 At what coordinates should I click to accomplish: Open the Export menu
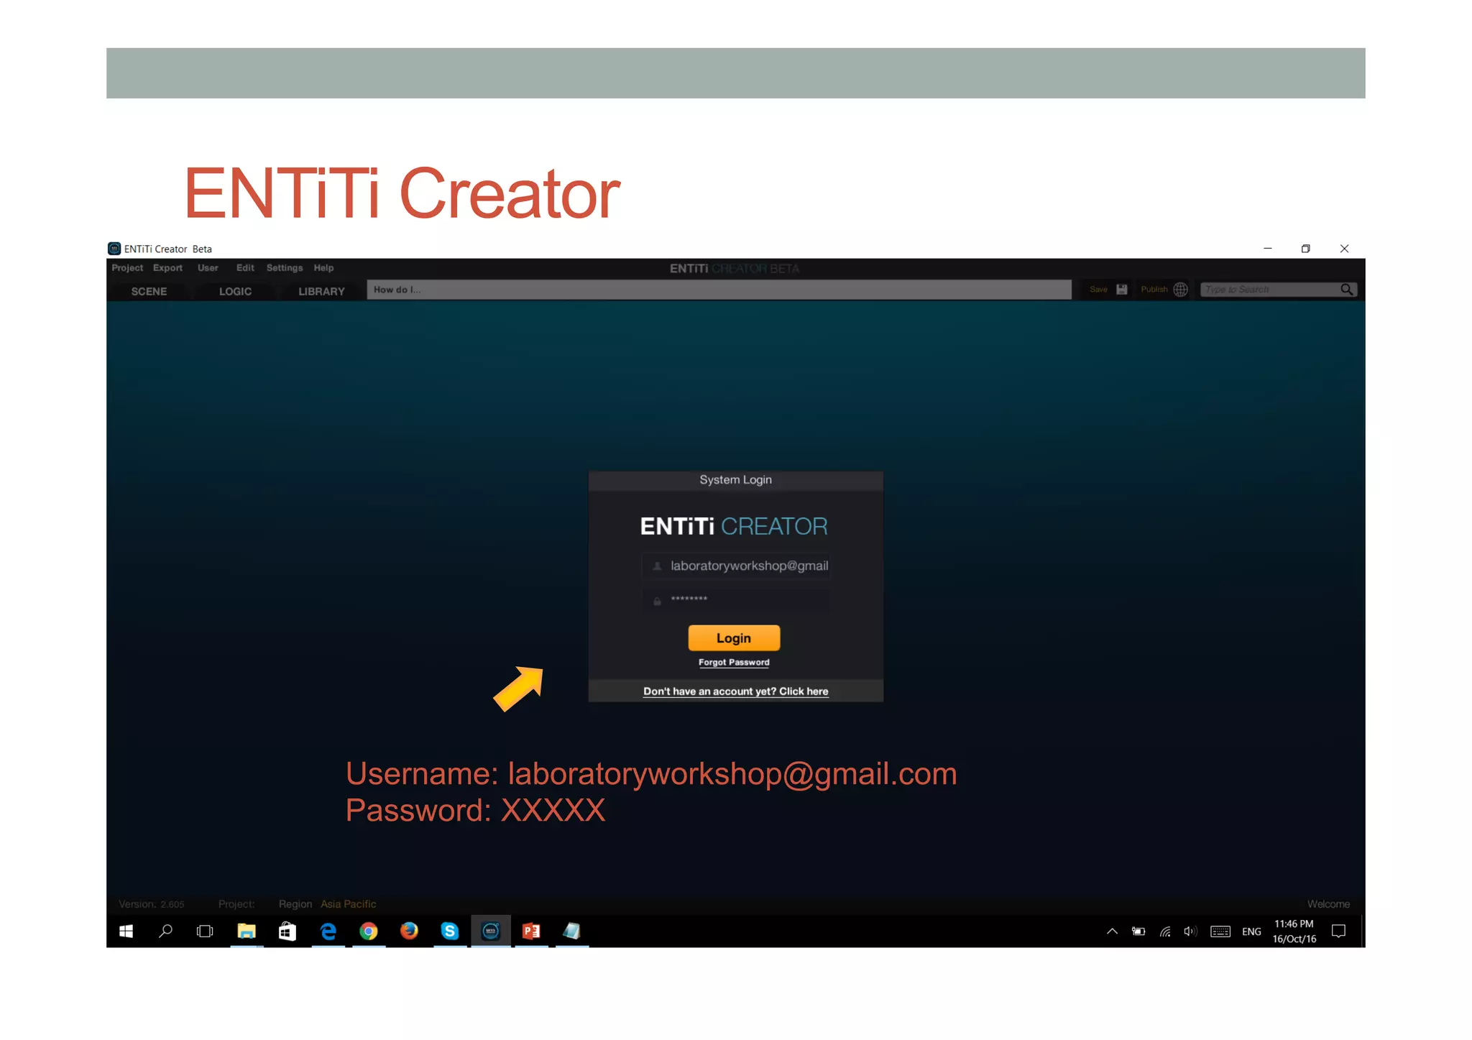167,268
